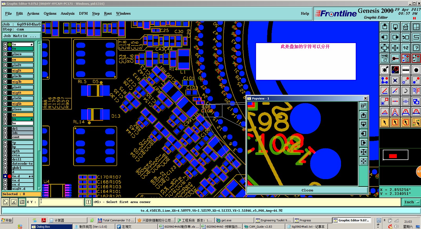Viewport: 421px width, 229px height.
Task: Click the Popview pan up icon
Action: (x=363, y=115)
